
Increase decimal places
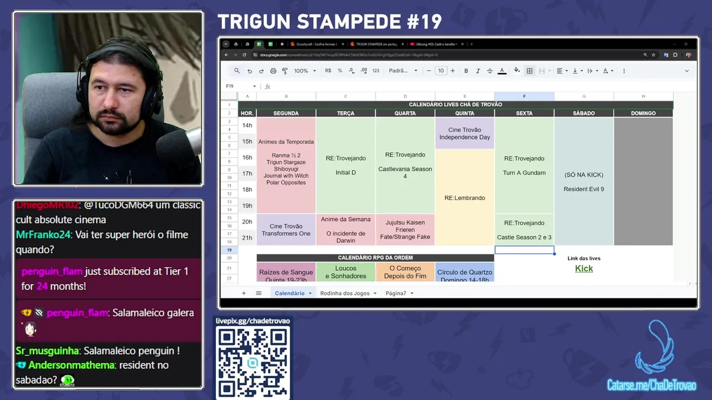pos(364,71)
